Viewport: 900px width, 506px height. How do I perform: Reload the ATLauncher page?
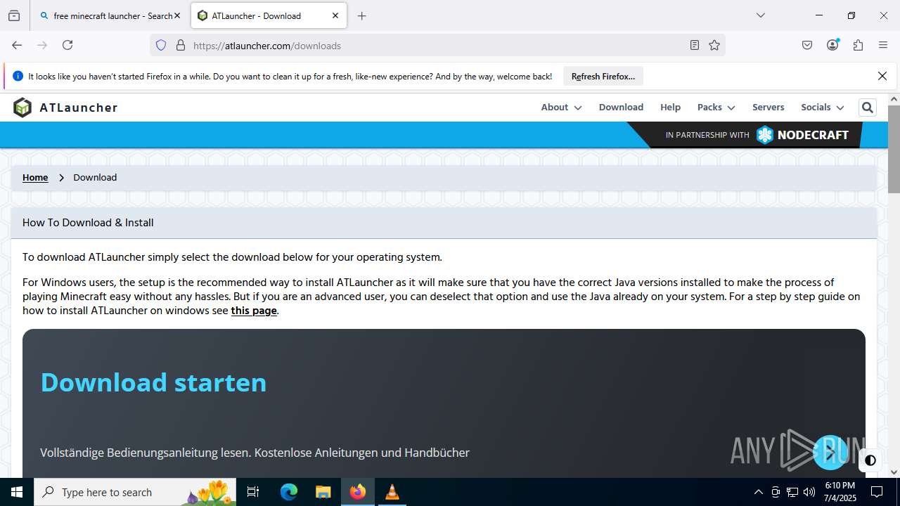(67, 45)
